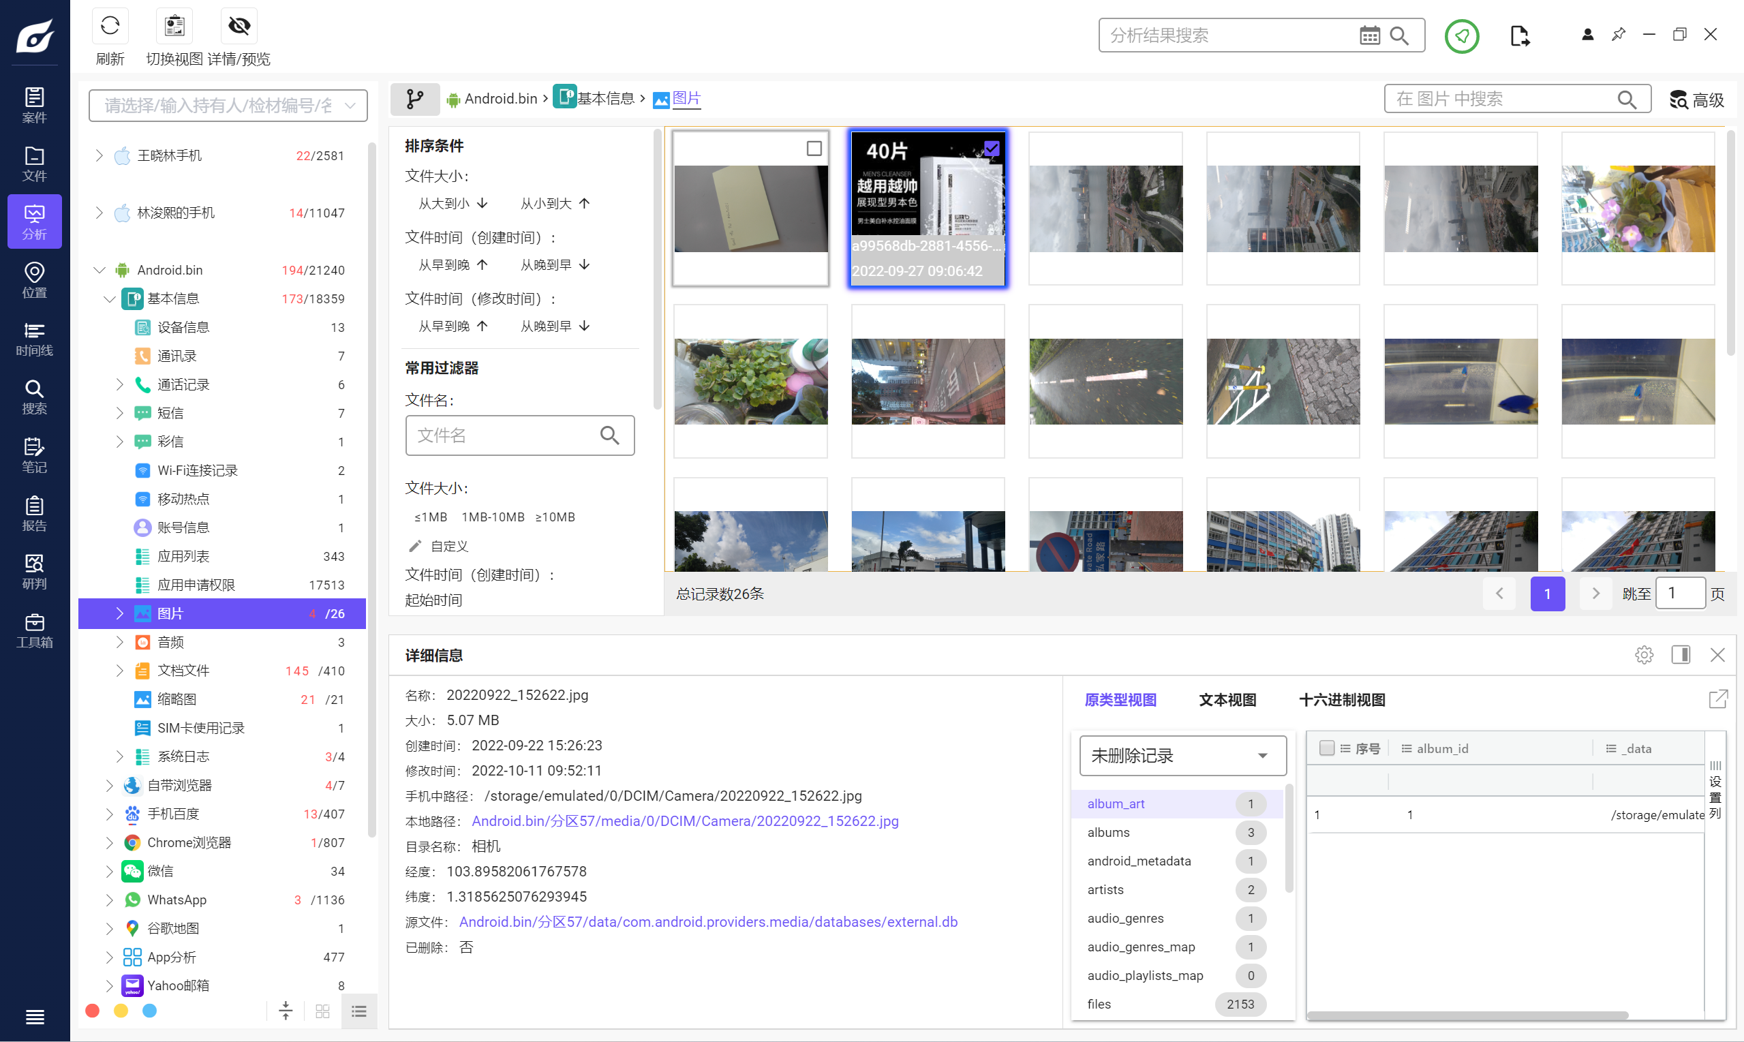Open the 未删除记录 dropdown
The height and width of the screenshot is (1042, 1744).
(1182, 756)
